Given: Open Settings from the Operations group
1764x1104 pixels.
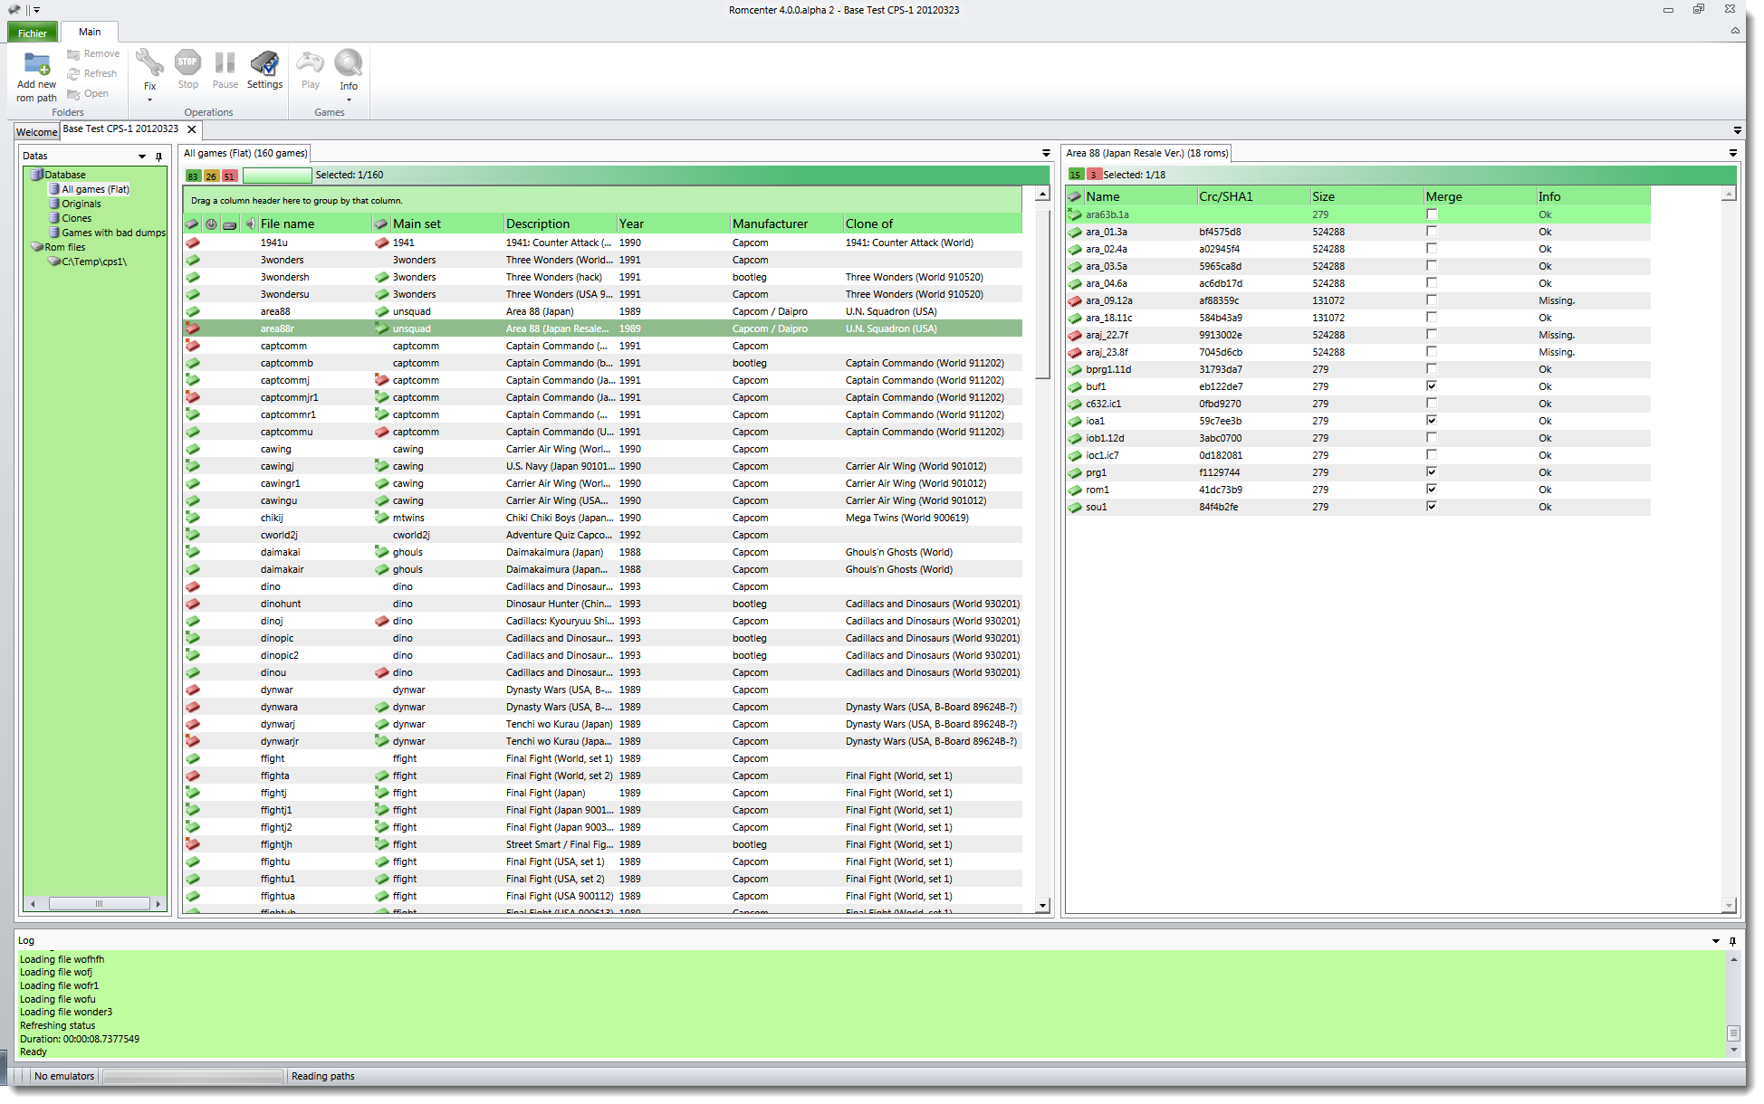Looking at the screenshot, I should point(264,69).
